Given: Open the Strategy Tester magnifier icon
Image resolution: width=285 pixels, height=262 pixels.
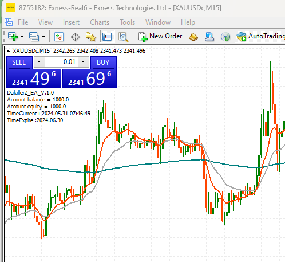Looking at the screenshot, I should 124,37.
